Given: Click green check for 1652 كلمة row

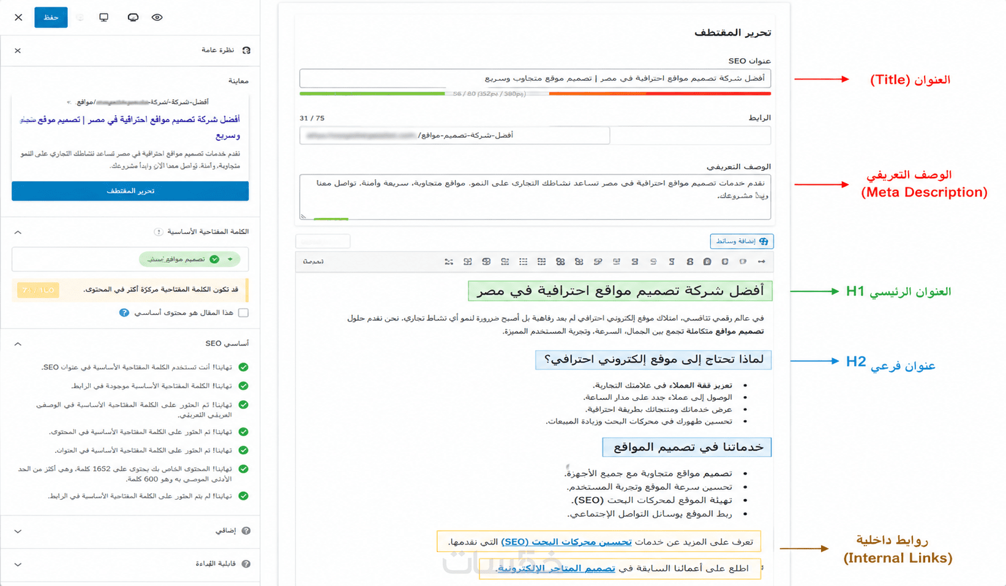Looking at the screenshot, I should point(244,469).
